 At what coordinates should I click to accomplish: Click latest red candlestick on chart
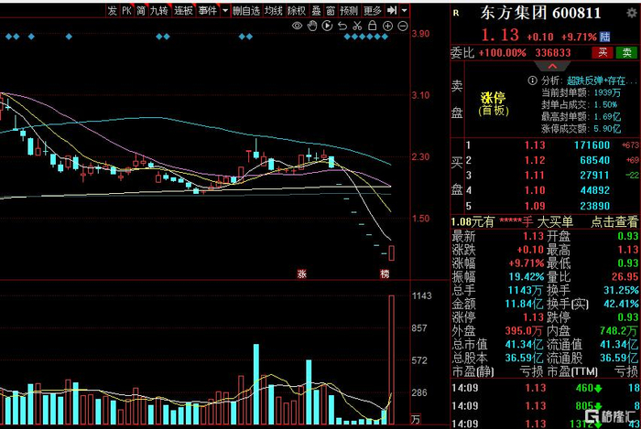(391, 253)
